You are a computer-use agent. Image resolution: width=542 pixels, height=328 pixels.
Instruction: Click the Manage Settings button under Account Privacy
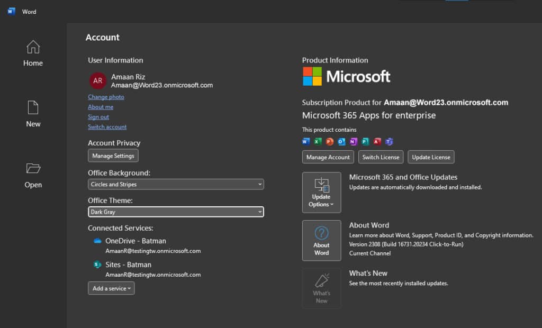coord(113,156)
